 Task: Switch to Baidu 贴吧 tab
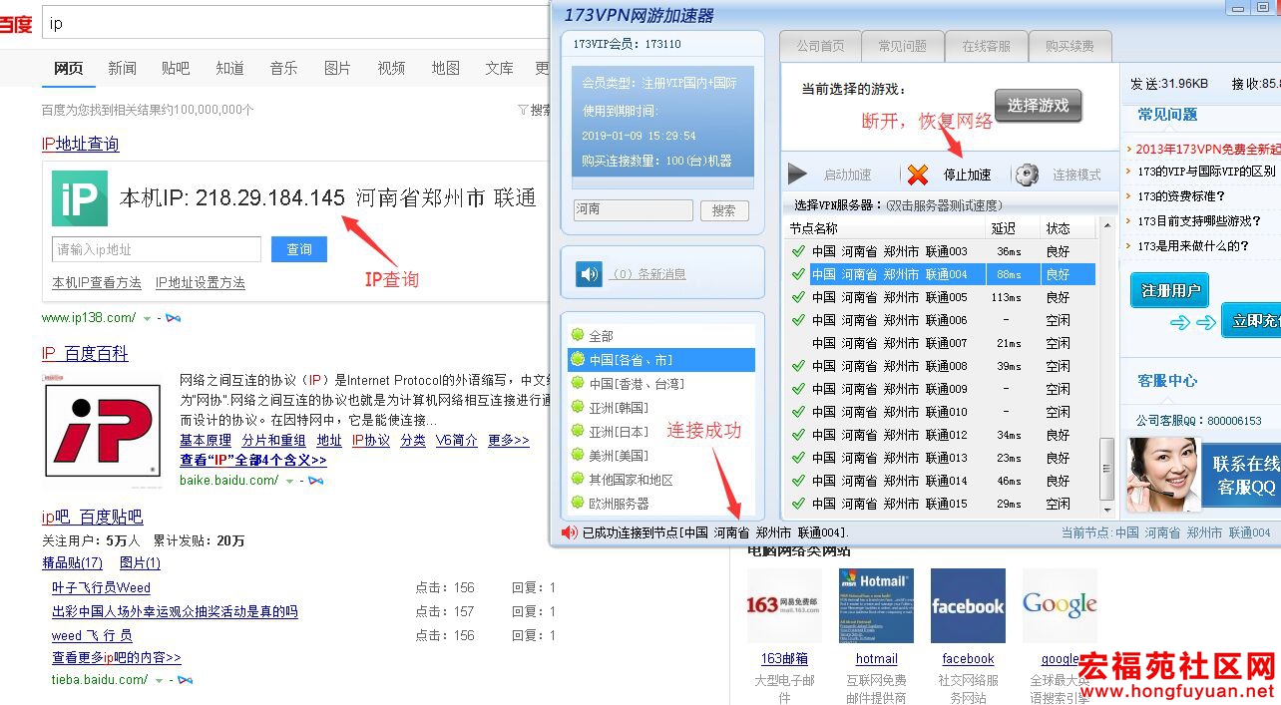(176, 68)
